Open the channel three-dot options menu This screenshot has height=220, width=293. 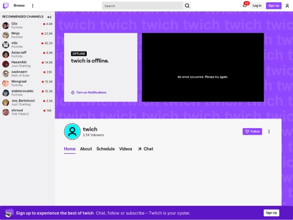(269, 131)
